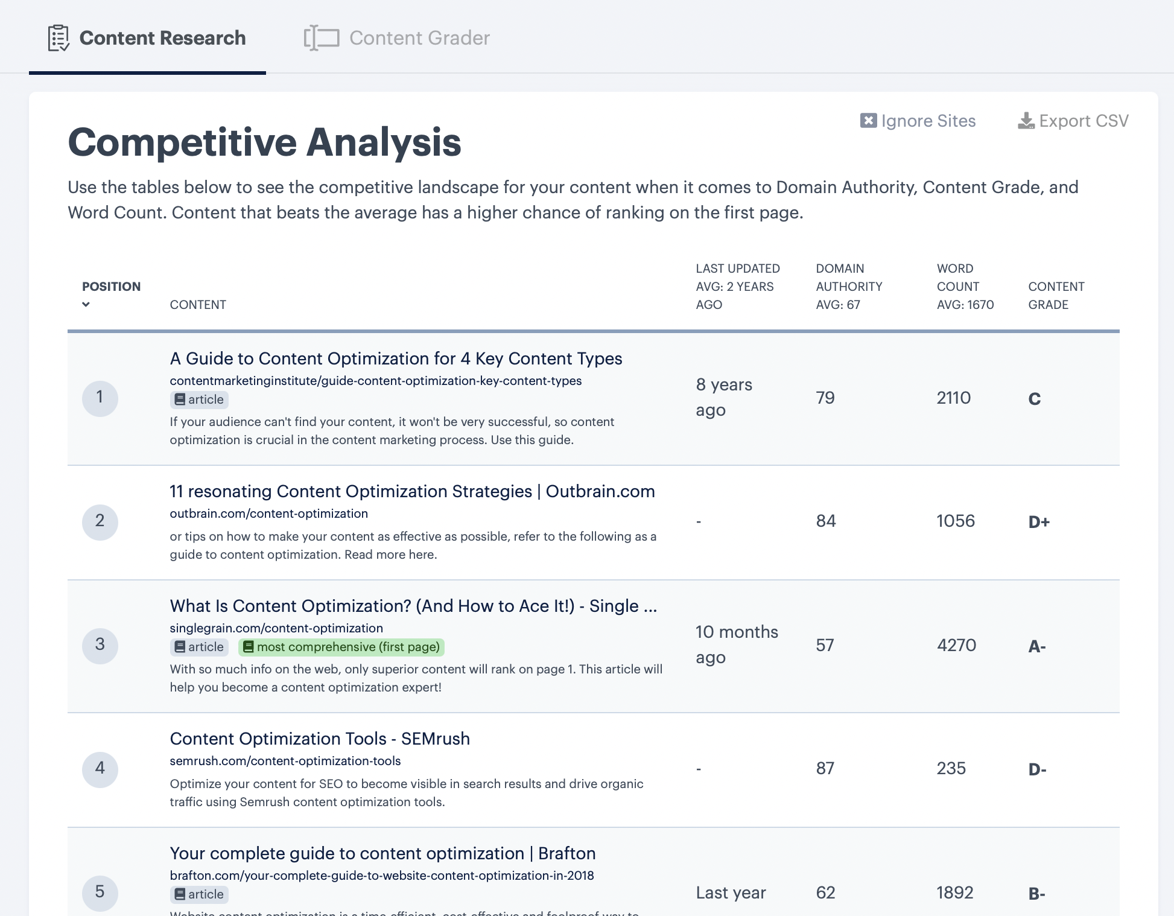Open 'Content Optimization Tools - SEMrush' link
The width and height of the screenshot is (1174, 916).
(x=320, y=739)
